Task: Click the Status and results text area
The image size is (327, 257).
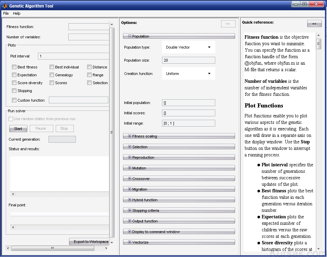Action: (x=59, y=174)
